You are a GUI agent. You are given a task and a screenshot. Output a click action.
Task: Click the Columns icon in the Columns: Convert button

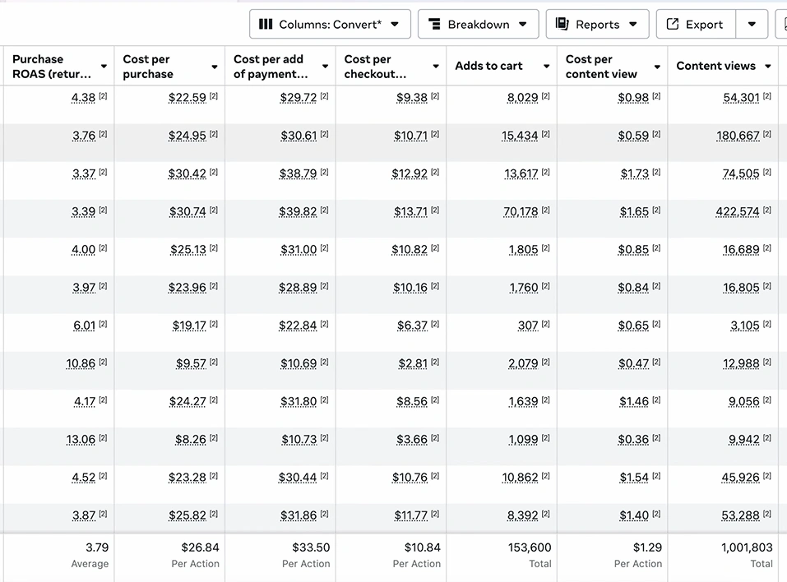pos(266,25)
